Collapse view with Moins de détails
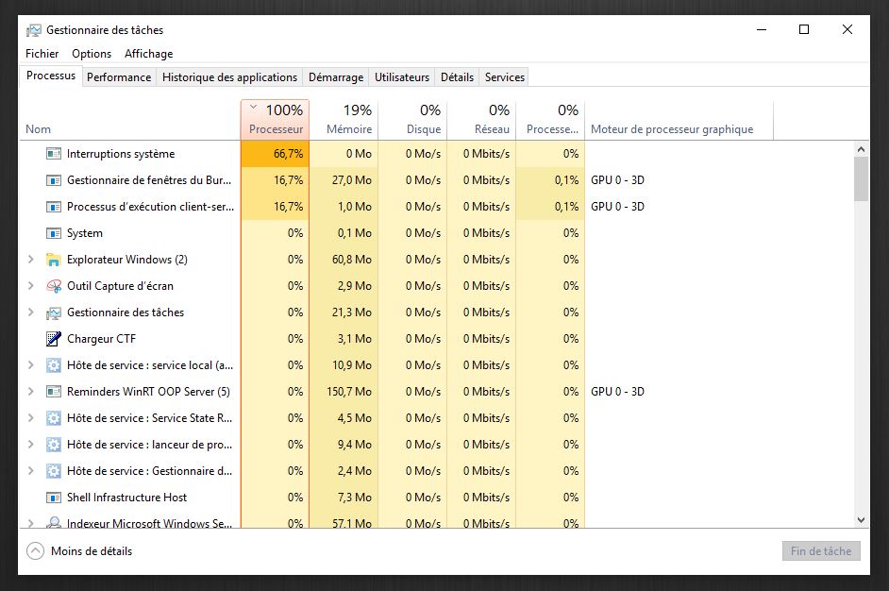The height and width of the screenshot is (591, 889). [x=80, y=551]
